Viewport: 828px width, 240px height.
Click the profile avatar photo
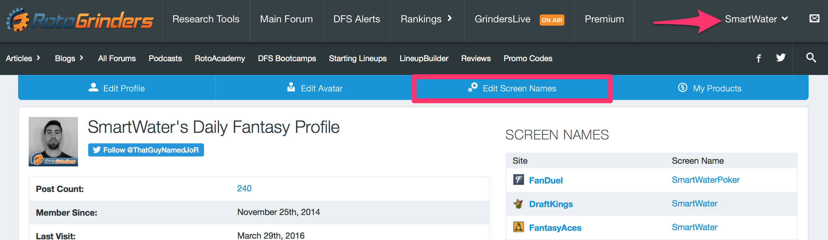coord(53,142)
